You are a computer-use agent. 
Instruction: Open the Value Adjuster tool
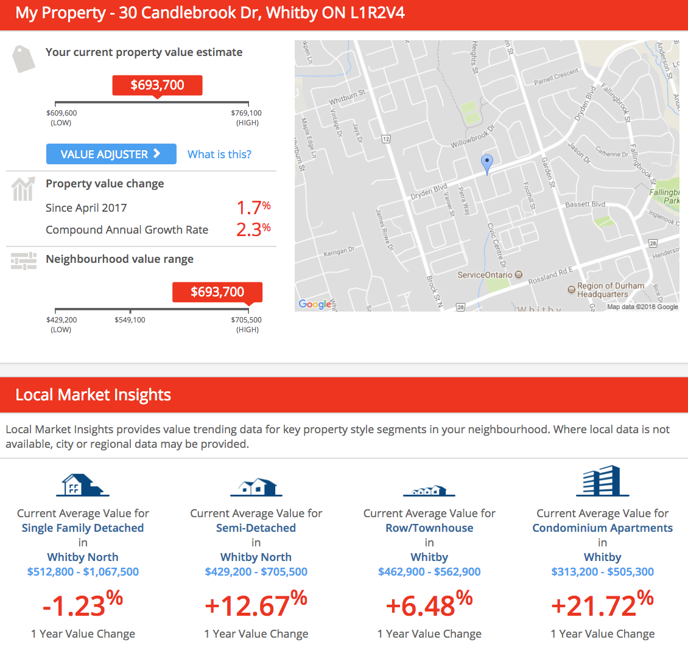pos(111,154)
